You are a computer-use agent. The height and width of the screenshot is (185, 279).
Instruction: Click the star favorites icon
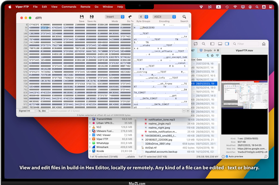tap(212, 56)
